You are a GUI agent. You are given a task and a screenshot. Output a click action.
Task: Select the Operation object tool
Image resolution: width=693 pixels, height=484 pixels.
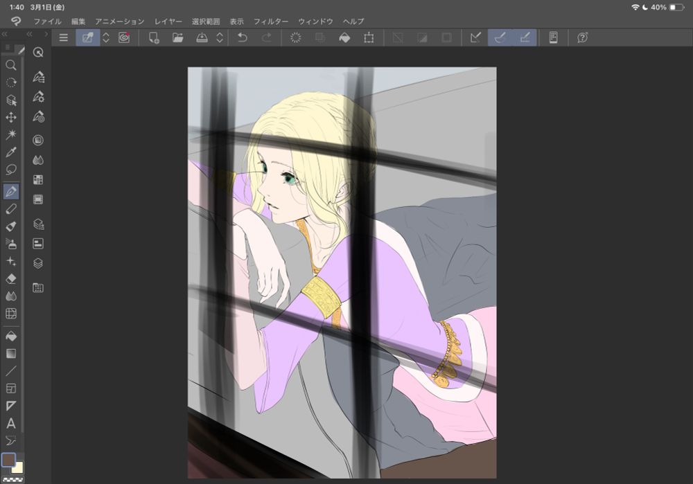11,100
